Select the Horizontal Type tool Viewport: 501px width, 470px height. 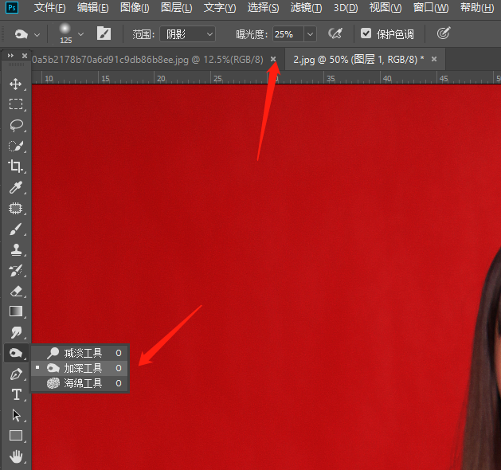(15, 394)
